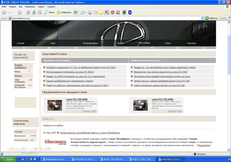Click the Bluetooth toolbar icon
Viewport: 231px width, 162px height.
click(x=130, y=12)
